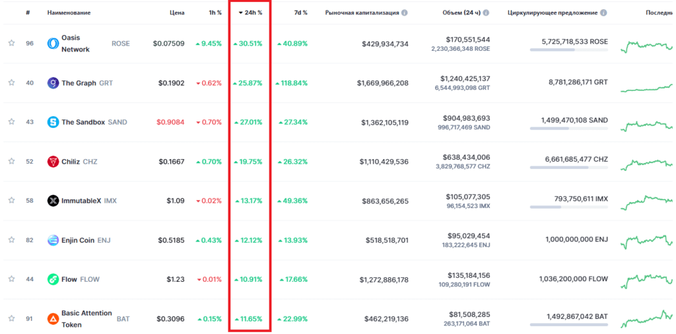The width and height of the screenshot is (676, 334).
Task: Click The Graph GRT logo icon
Action: [53, 83]
